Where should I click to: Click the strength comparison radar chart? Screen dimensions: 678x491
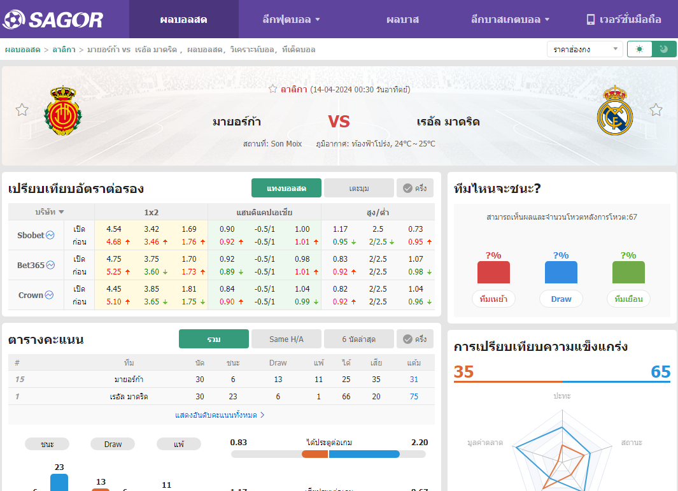click(562, 450)
